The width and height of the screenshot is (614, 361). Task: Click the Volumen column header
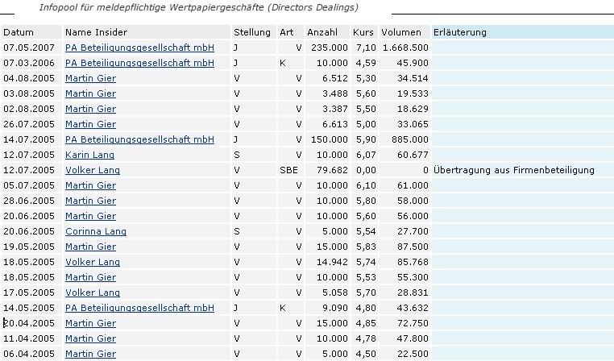(x=401, y=32)
